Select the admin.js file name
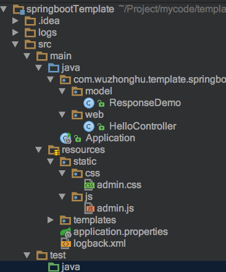The image size is (226, 272). pos(115,208)
